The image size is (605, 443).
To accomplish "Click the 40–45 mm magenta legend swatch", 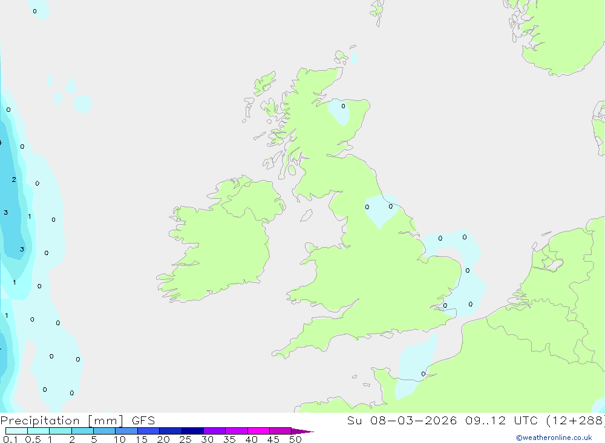I will click(258, 431).
